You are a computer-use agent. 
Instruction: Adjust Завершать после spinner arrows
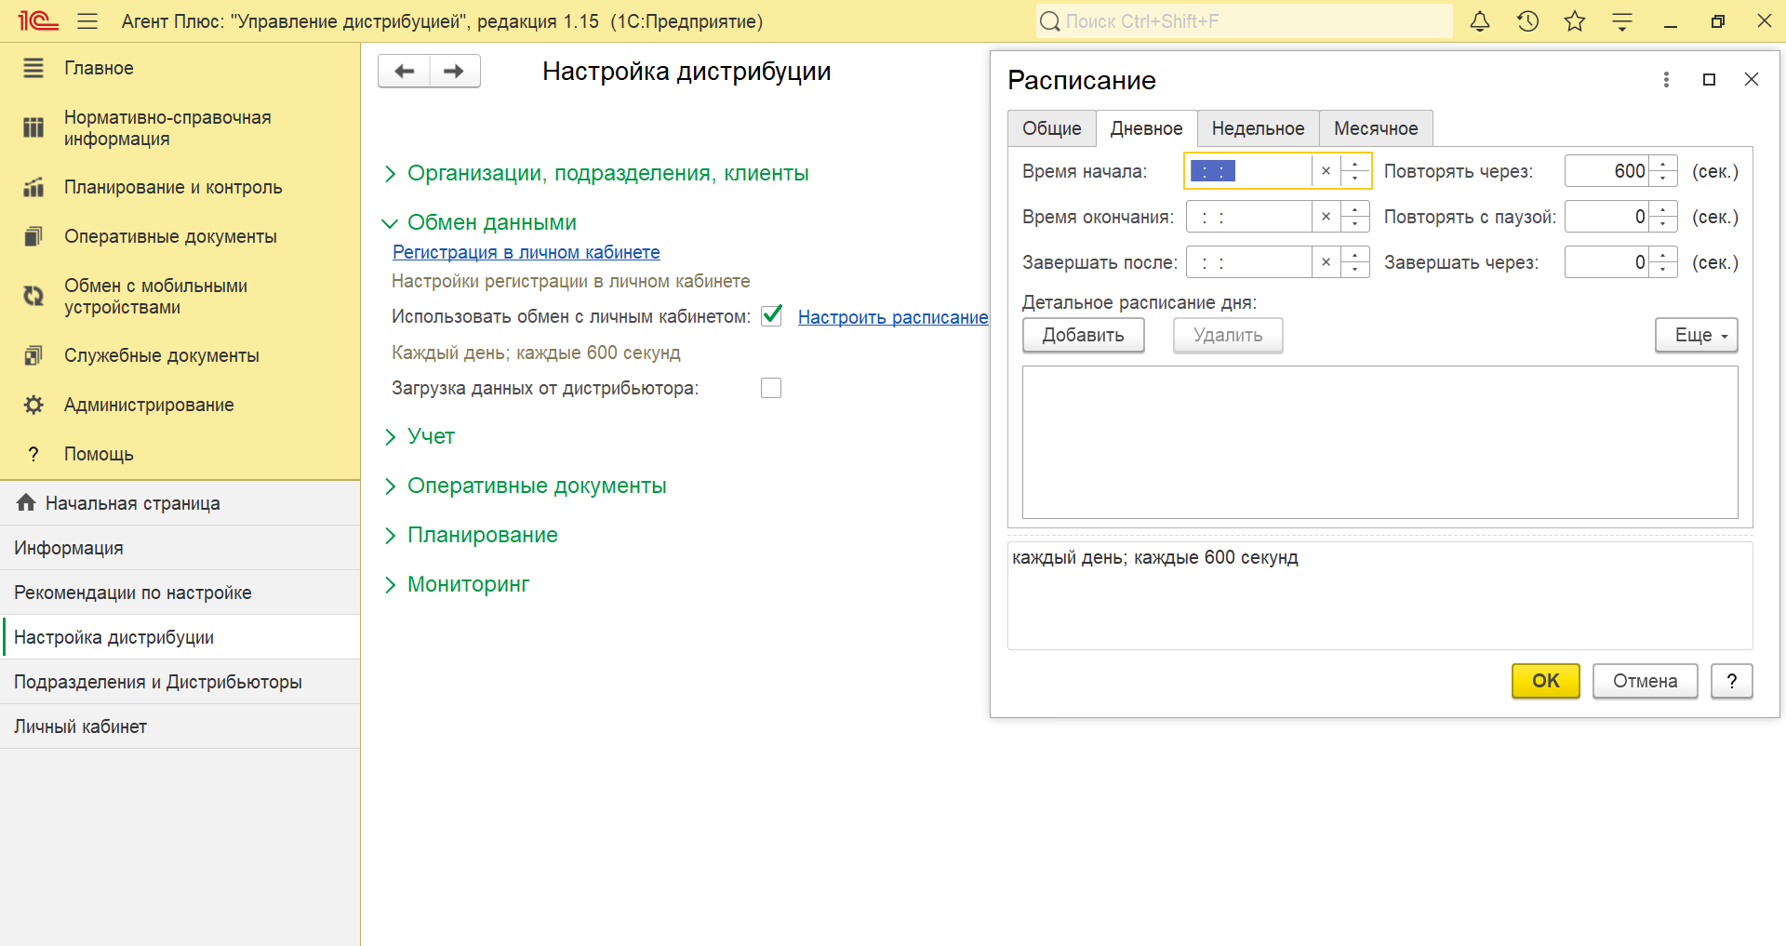pos(1355,262)
